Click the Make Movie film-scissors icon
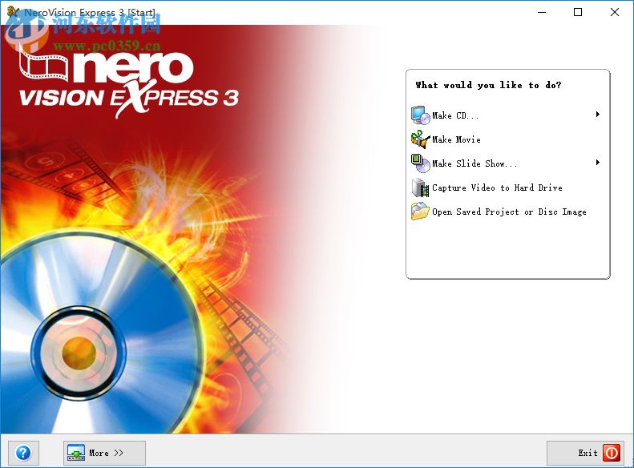 421,139
